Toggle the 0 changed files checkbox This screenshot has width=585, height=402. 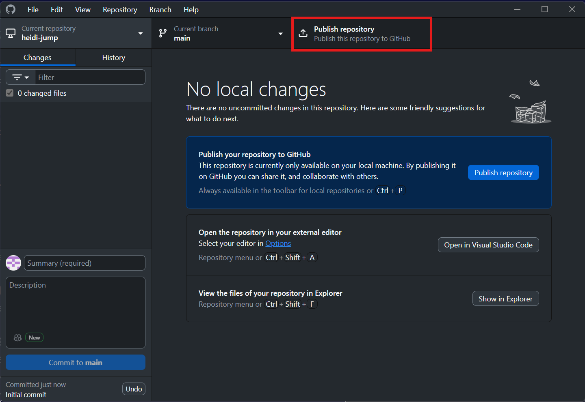click(x=10, y=93)
